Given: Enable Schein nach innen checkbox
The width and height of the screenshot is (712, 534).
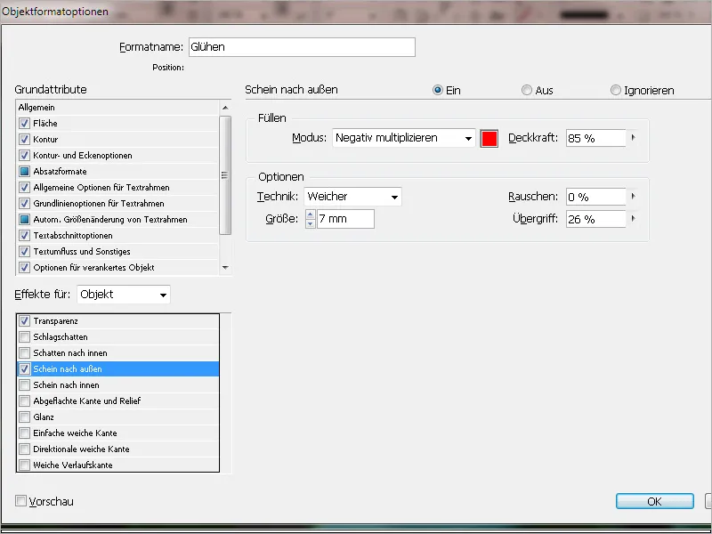Looking at the screenshot, I should [x=25, y=385].
